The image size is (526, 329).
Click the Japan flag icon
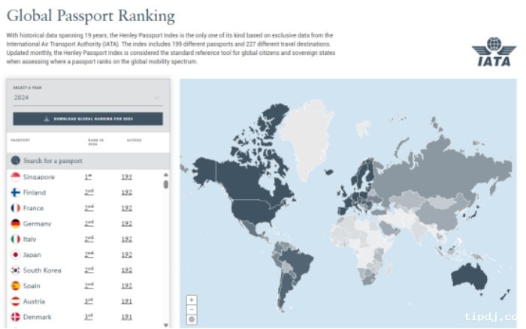(15, 255)
